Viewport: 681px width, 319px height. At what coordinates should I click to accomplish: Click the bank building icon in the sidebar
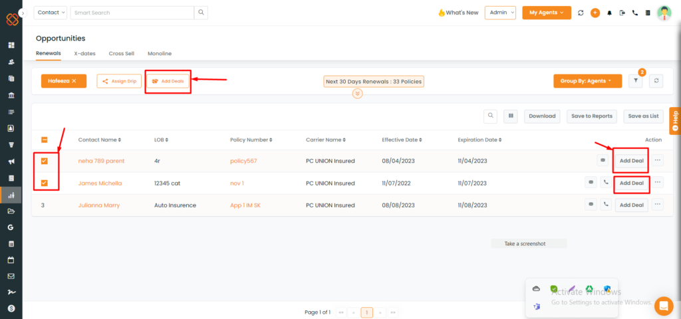pos(11,95)
